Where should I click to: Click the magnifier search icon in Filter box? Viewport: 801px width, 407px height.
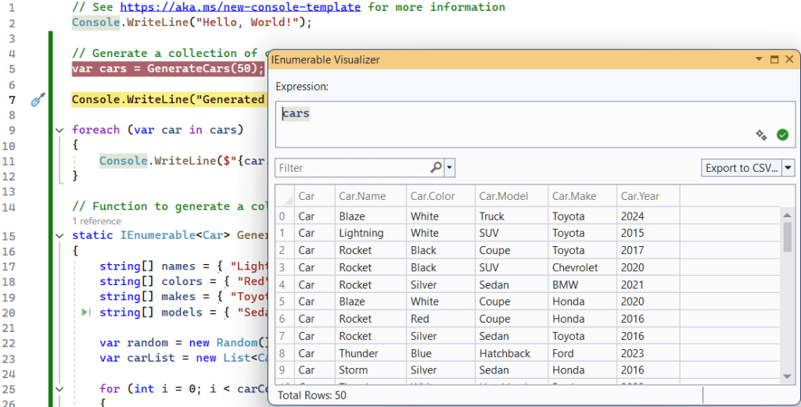coord(436,168)
